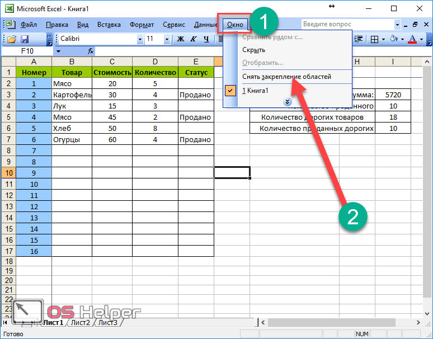
Task: Select the Количество дорогих товаров cell
Action: (x=312, y=117)
